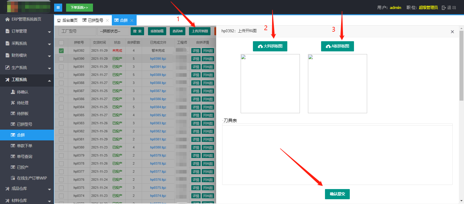Screen dimensions: 464x204
Task: Uncheck the hp0392 row checkbox
Action: pos(61,51)
